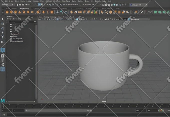Toggle highlighted select-by-object mode button
Image resolution: width=170 pixels, height=117 pixels.
[39, 5]
